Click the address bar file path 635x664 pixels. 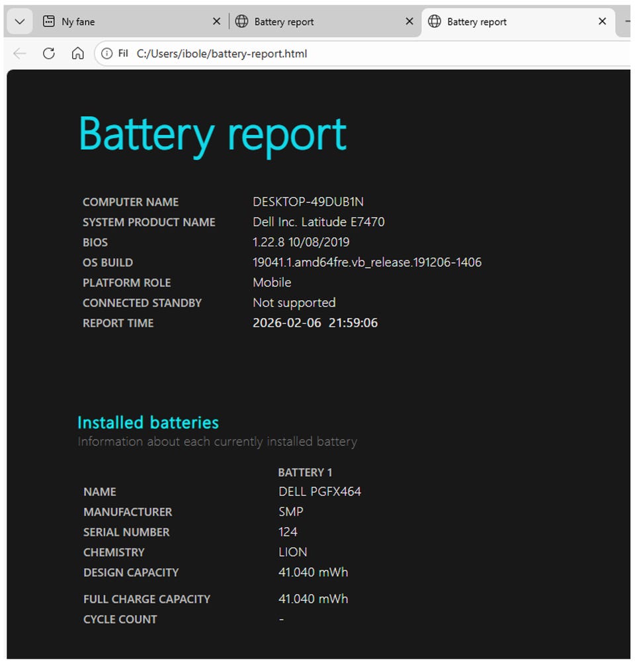(x=222, y=54)
